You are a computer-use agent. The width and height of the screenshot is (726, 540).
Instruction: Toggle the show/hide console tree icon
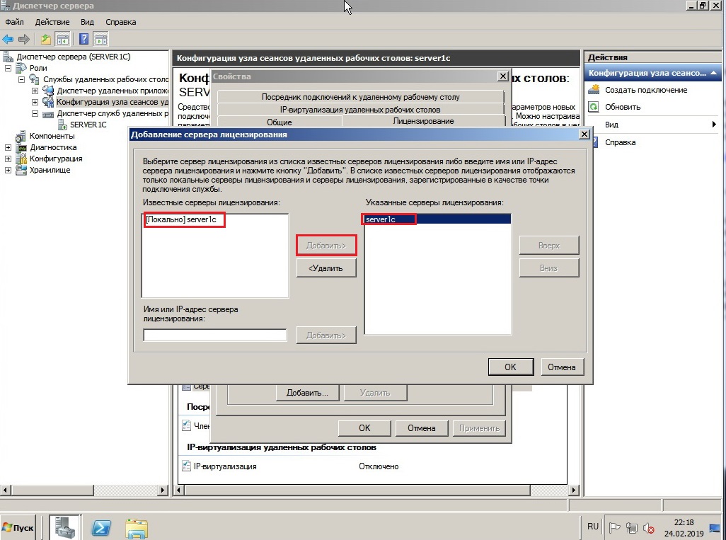click(63, 39)
